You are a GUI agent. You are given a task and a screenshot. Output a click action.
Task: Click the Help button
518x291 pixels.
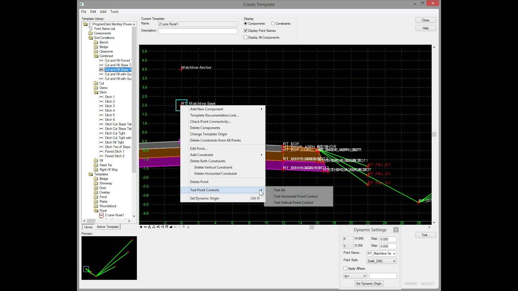[425, 28]
